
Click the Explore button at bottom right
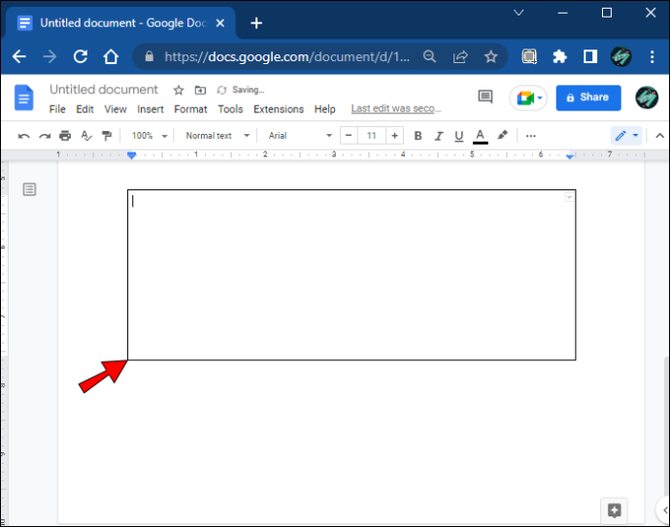(x=614, y=511)
